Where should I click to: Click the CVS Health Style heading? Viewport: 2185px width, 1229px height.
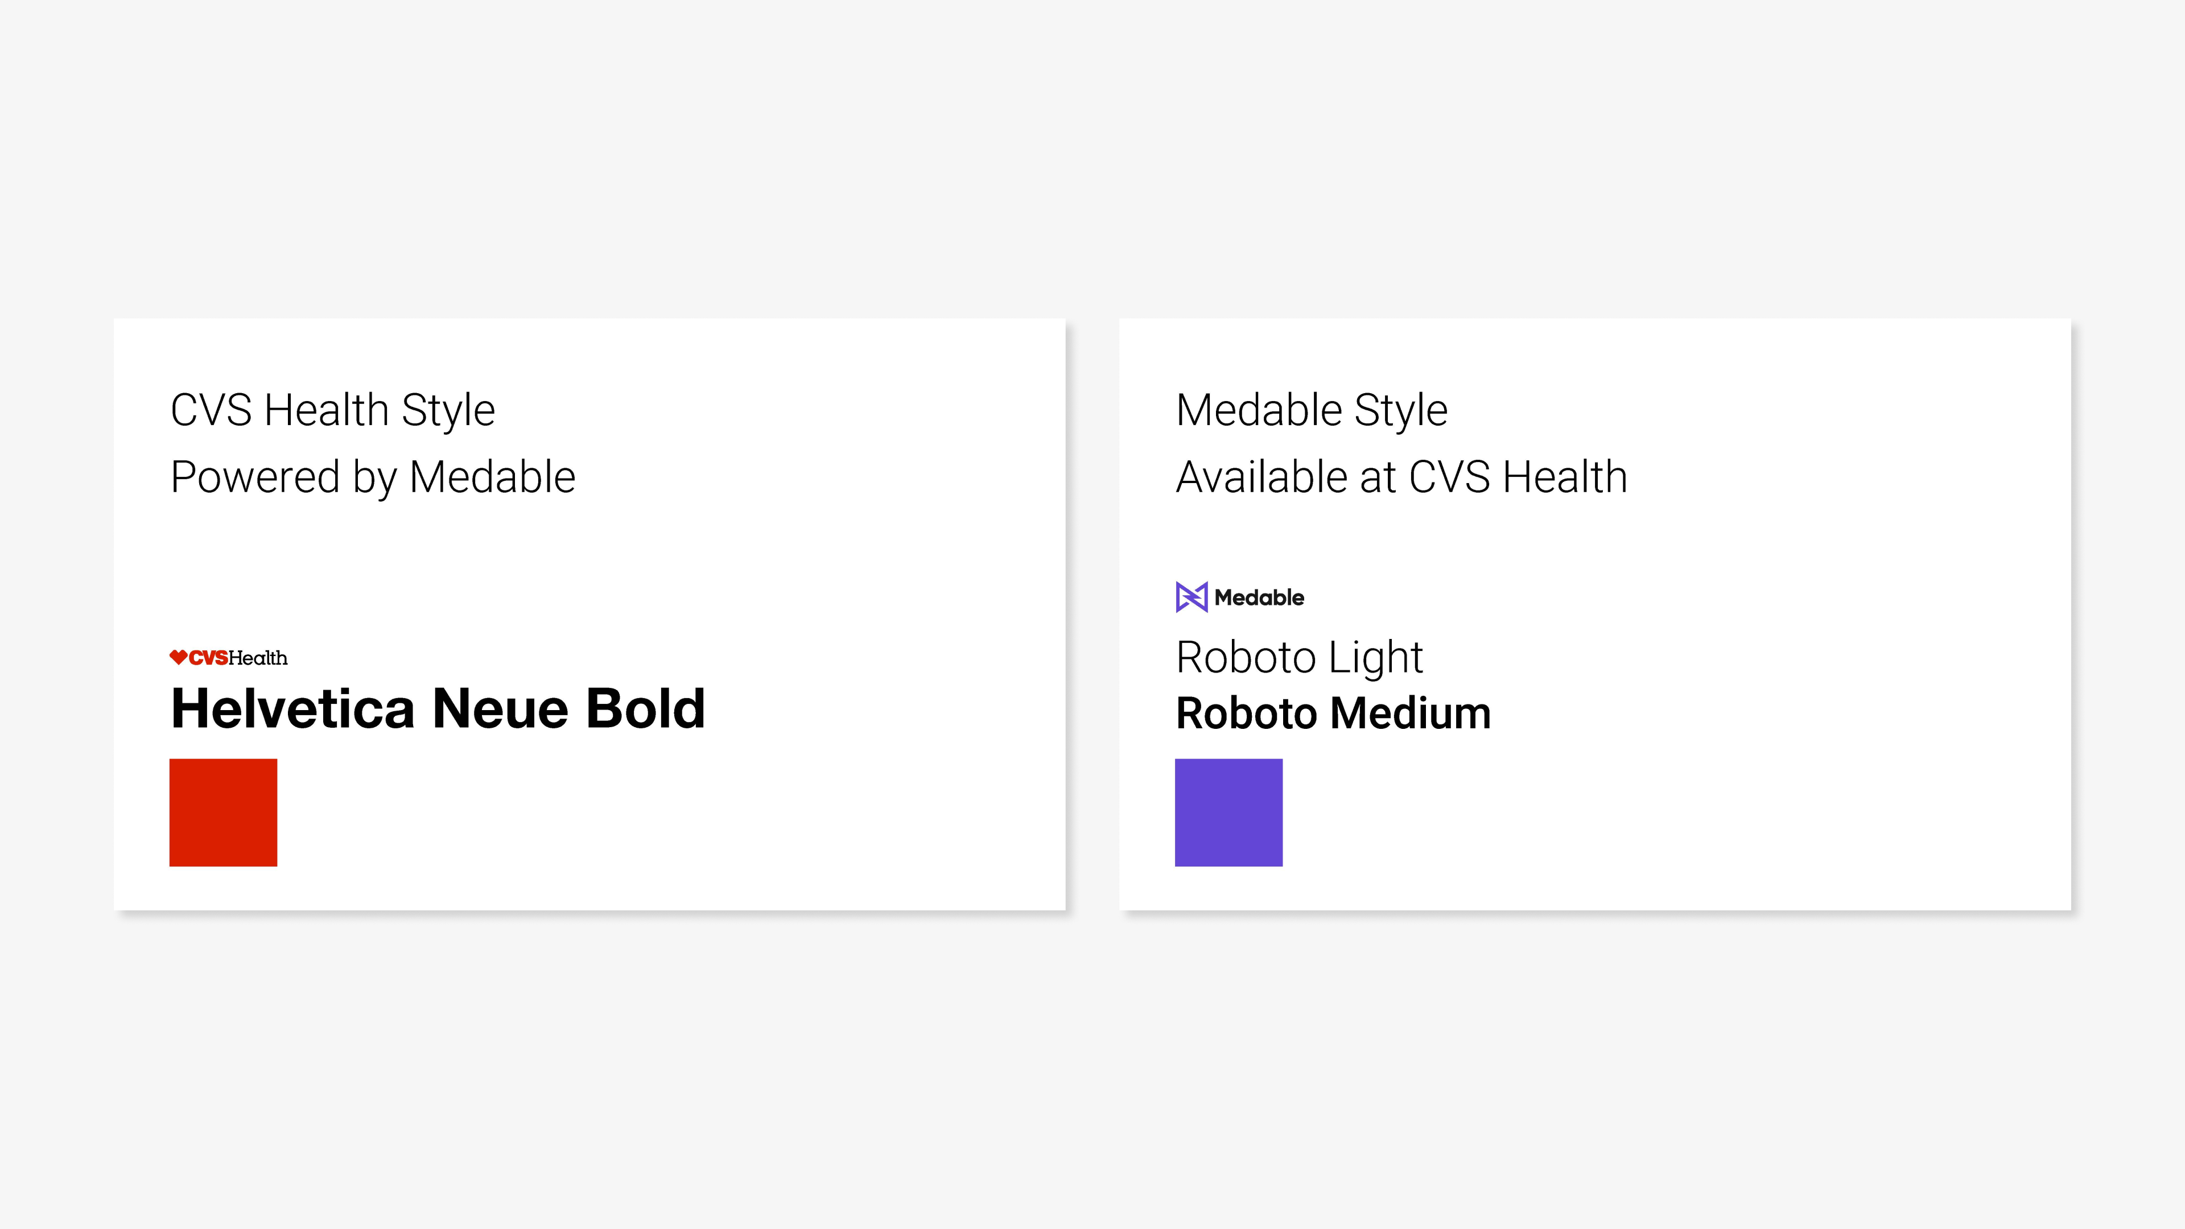(332, 410)
